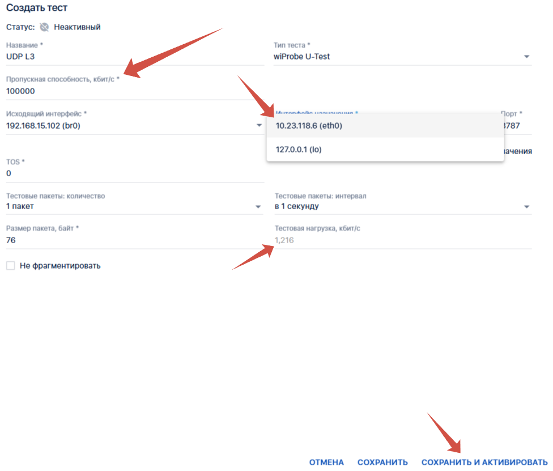Focus the "Название" field with UDP L3
This screenshot has height=471, width=553.
(x=134, y=57)
